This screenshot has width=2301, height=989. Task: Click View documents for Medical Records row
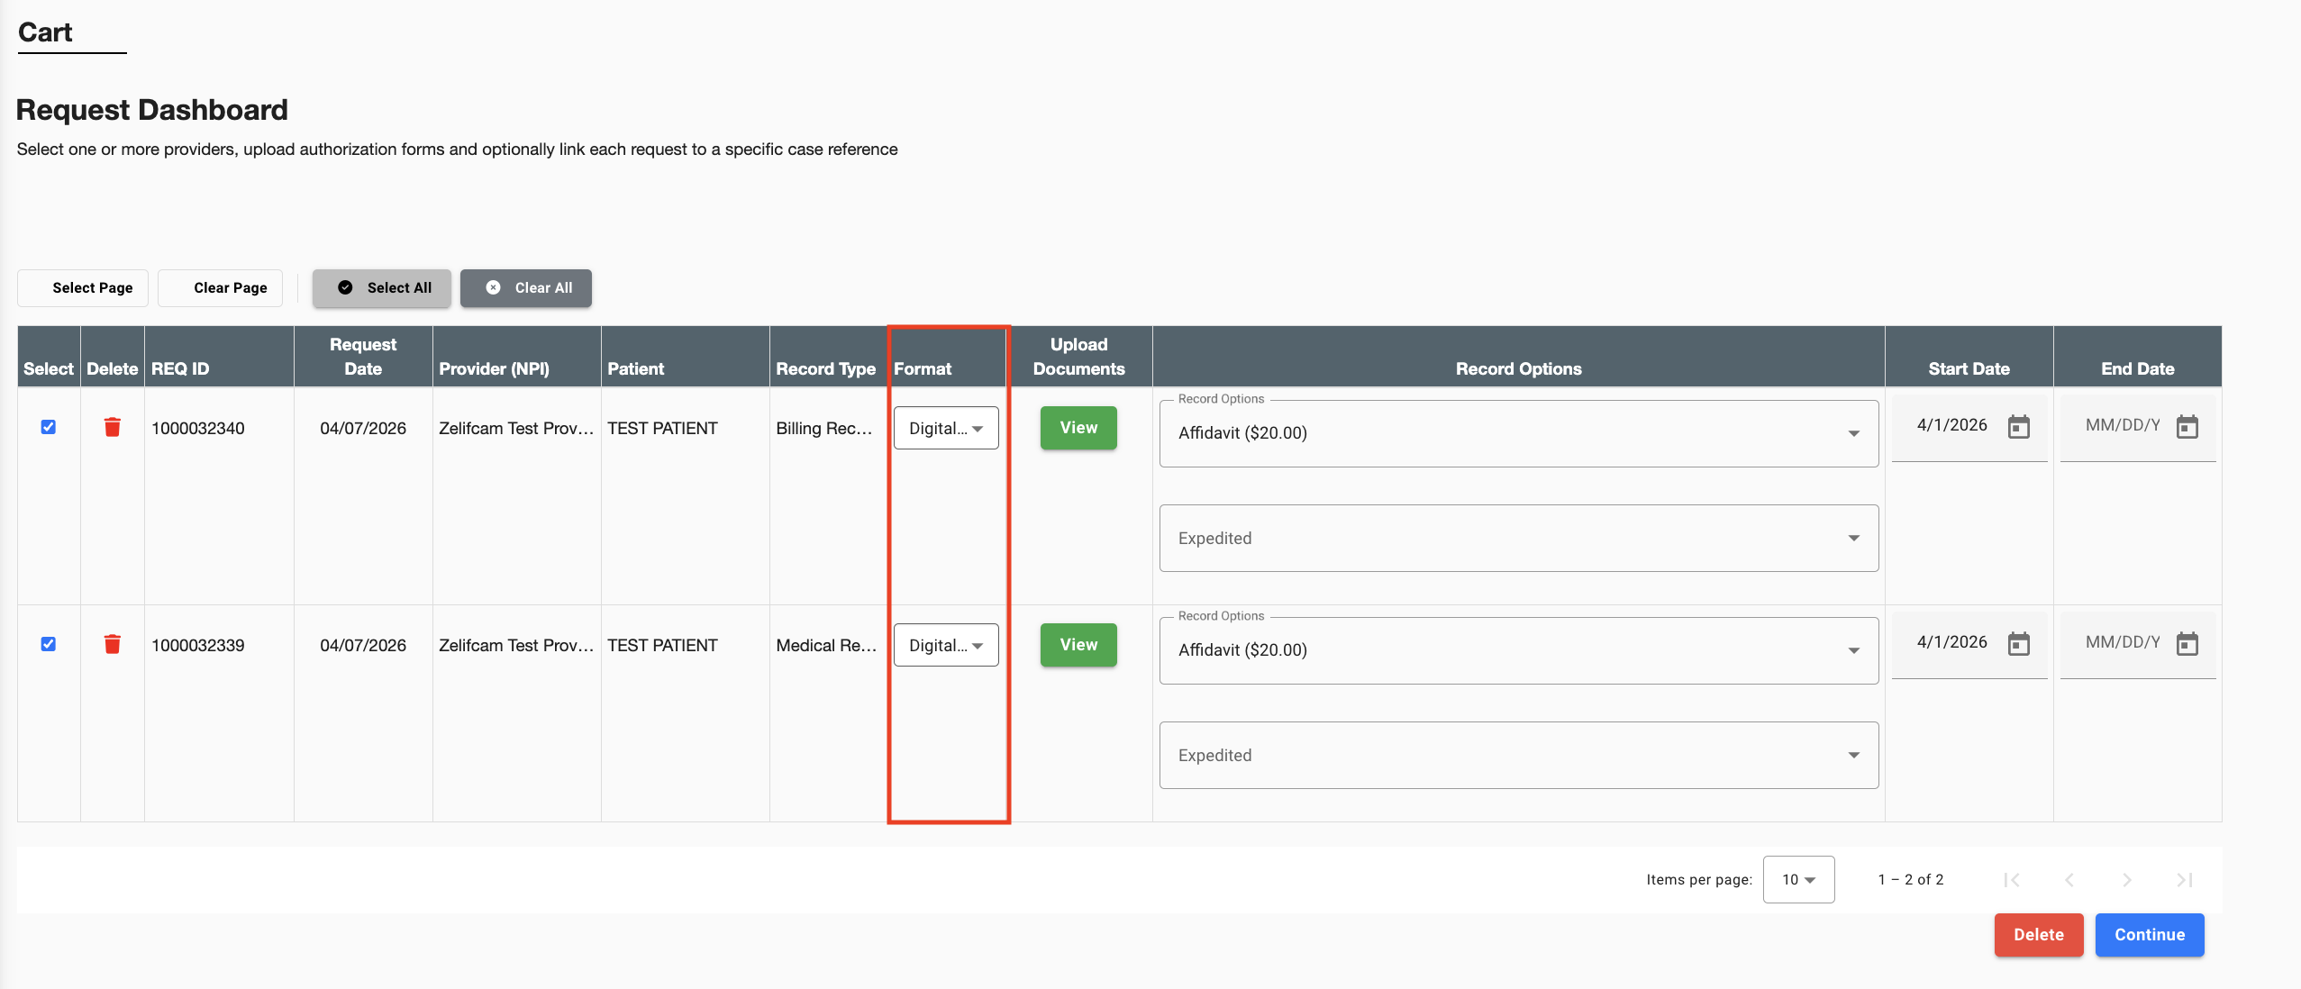pyautogui.click(x=1078, y=645)
